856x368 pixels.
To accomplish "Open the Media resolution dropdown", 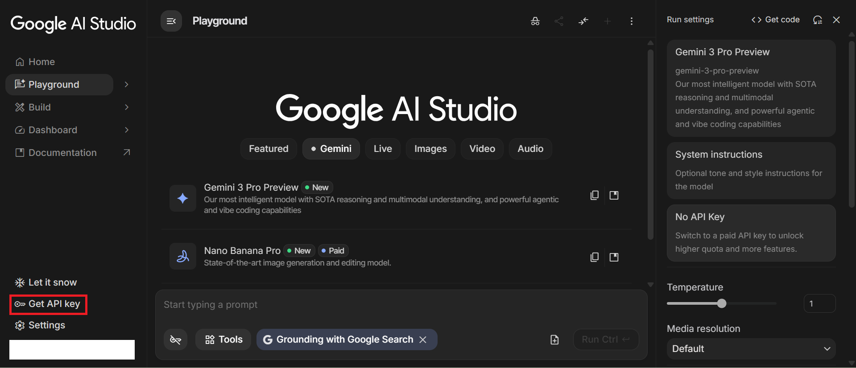I will click(x=751, y=348).
